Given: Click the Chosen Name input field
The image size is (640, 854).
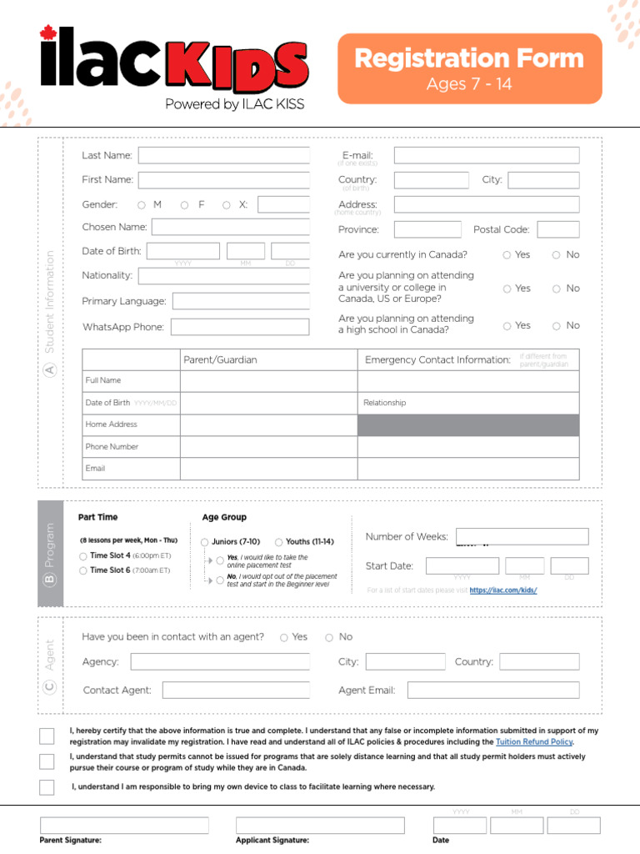Looking at the screenshot, I should click(231, 227).
